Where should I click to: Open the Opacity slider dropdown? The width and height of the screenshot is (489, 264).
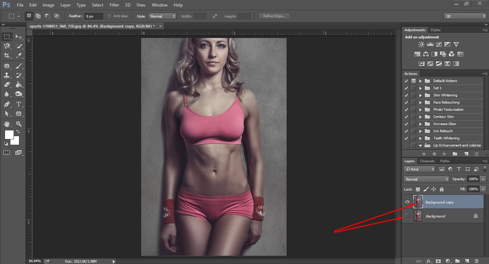[483, 179]
